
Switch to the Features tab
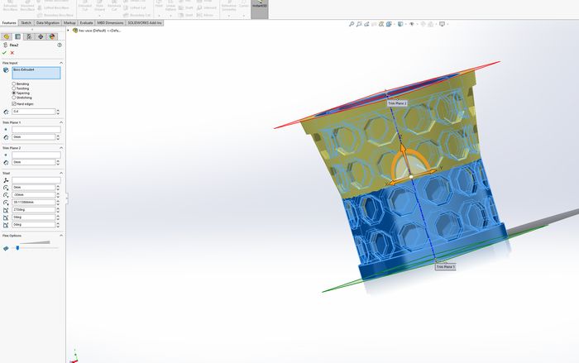(x=9, y=23)
